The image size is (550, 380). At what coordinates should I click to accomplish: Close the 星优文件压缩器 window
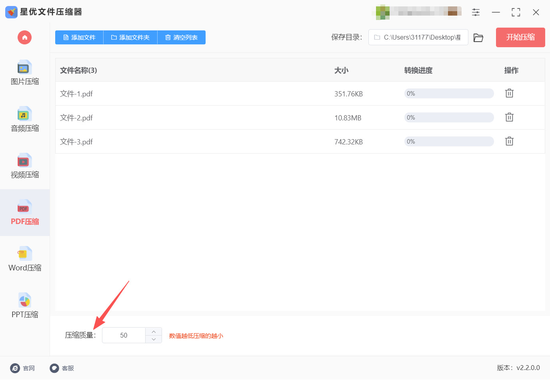pos(536,12)
